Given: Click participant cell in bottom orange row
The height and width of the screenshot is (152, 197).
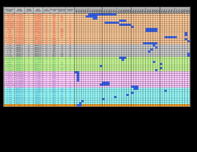Looking at the screenshot, I should (x=9, y=105).
